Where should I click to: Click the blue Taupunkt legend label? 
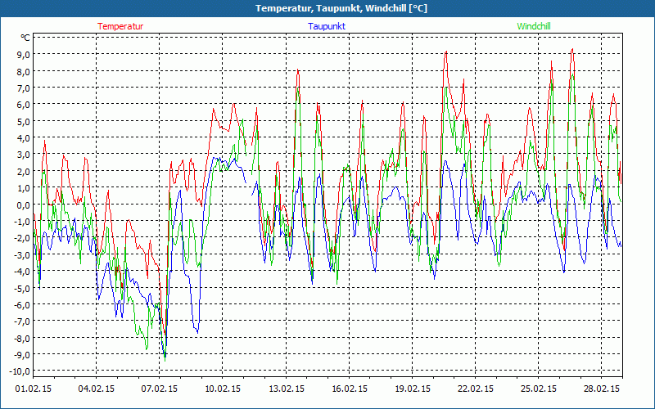click(x=327, y=26)
